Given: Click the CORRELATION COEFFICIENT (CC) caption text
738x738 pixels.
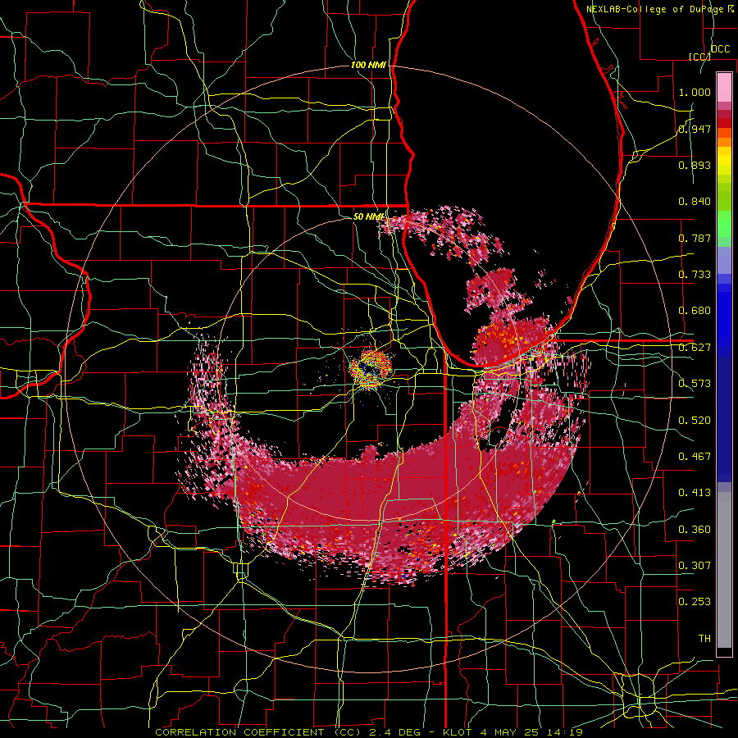Looking at the screenshot, I should pyautogui.click(x=258, y=732).
